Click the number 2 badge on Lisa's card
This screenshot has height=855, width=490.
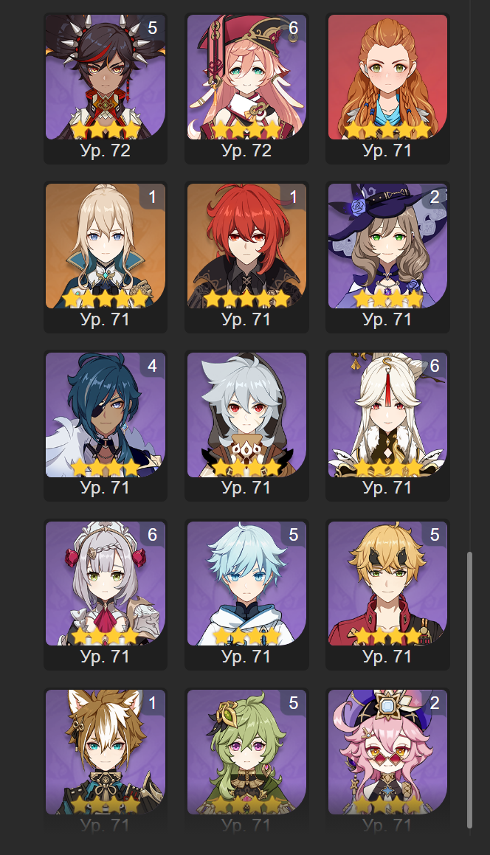coord(435,196)
